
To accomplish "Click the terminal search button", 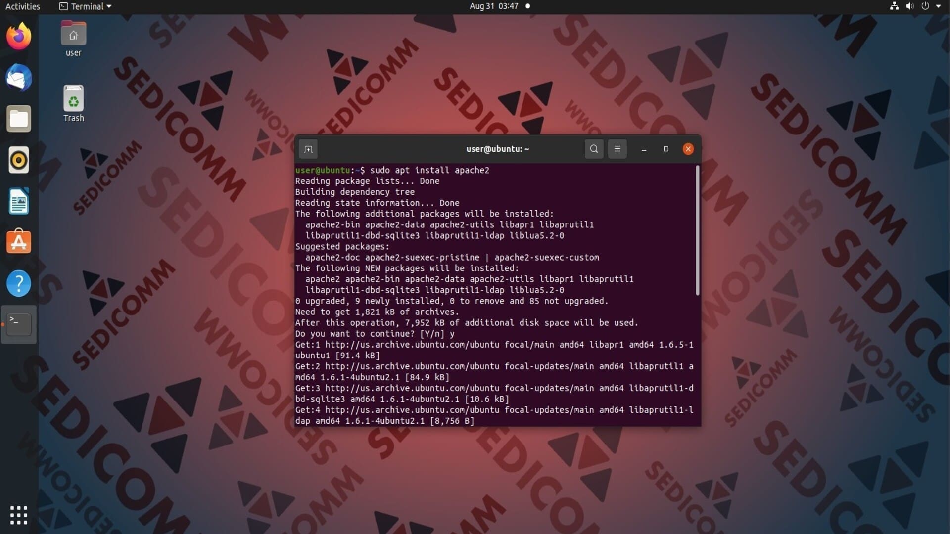I will click(x=594, y=149).
